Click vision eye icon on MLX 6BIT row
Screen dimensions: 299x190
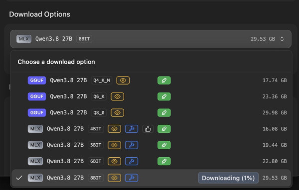pyautogui.click(x=114, y=161)
